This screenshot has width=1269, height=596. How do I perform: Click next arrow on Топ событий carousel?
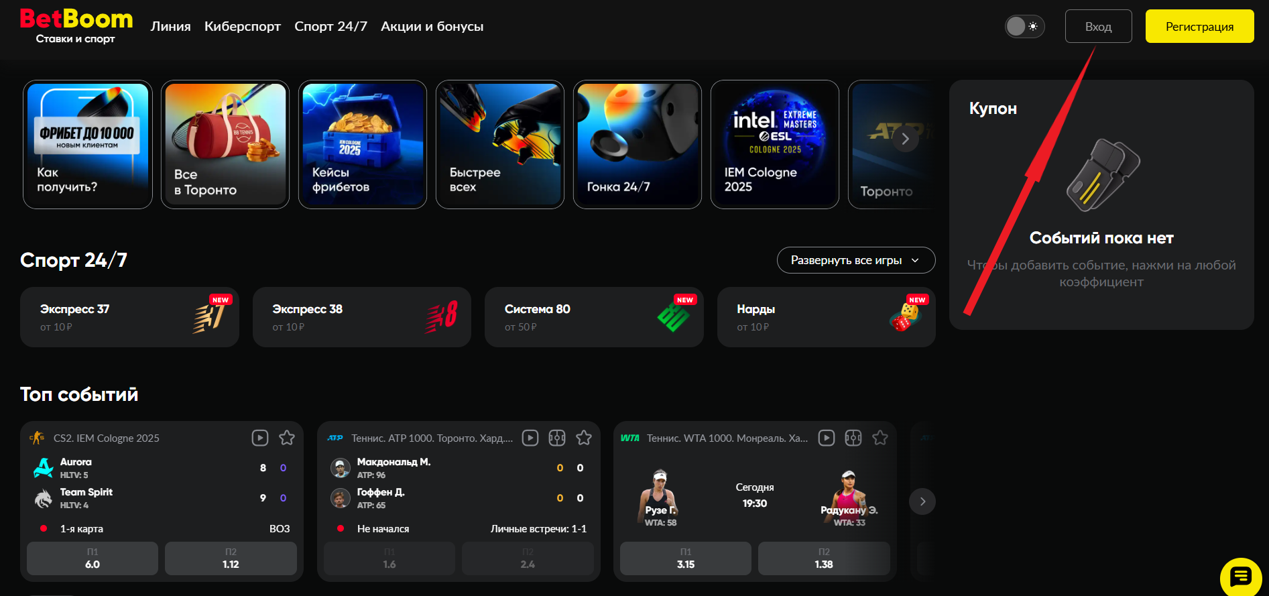point(922,501)
